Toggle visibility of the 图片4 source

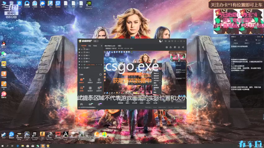click(79, 59)
